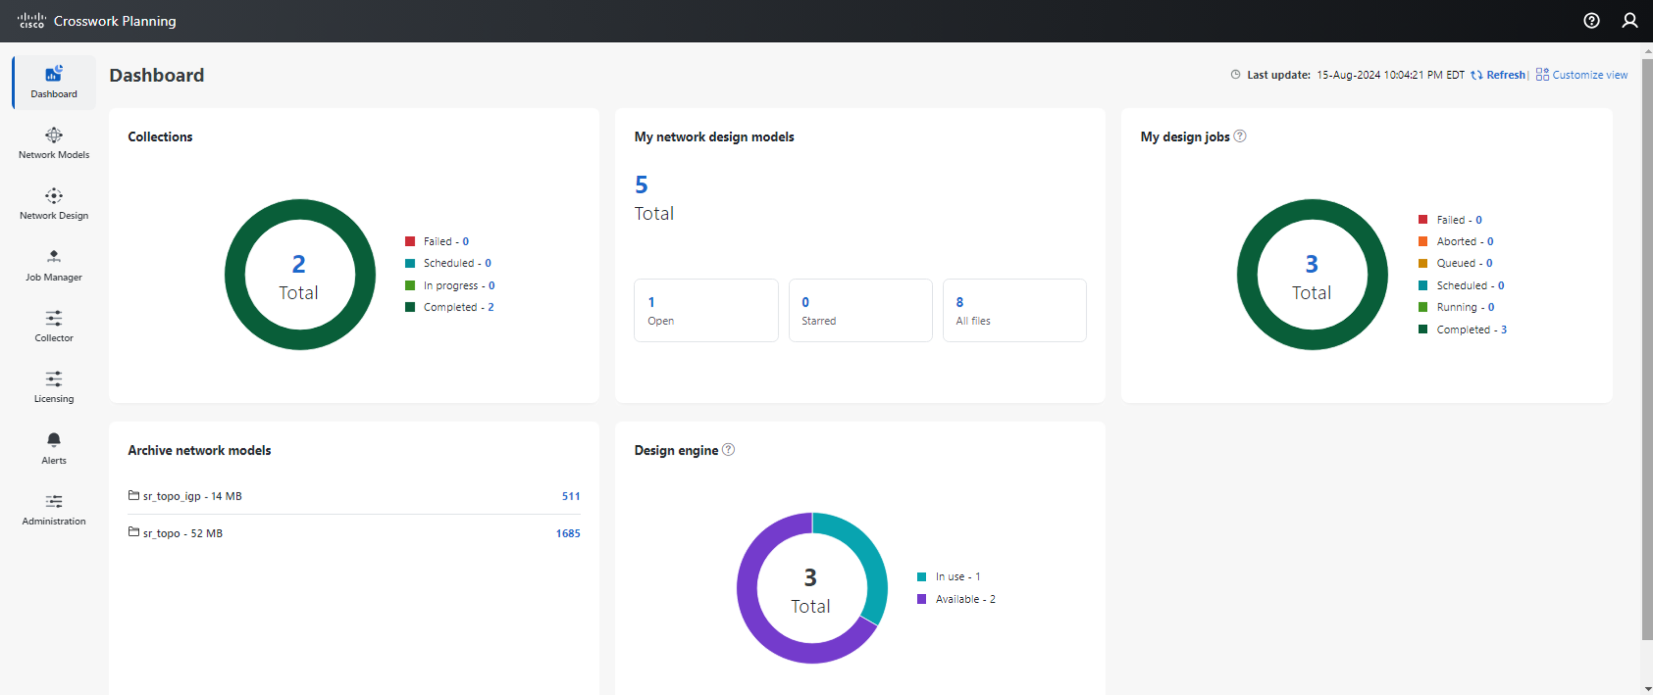Viewport: 1653px width, 695px height.
Task: Select the Dashboard tab in the sidebar
Action: coord(53,82)
